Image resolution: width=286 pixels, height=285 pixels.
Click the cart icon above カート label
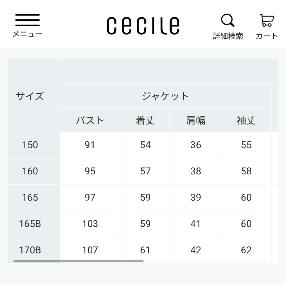click(266, 20)
